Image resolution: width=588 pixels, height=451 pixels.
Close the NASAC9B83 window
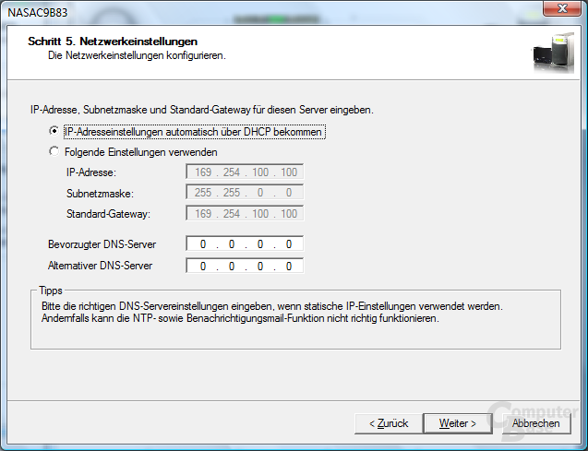[x=562, y=8]
